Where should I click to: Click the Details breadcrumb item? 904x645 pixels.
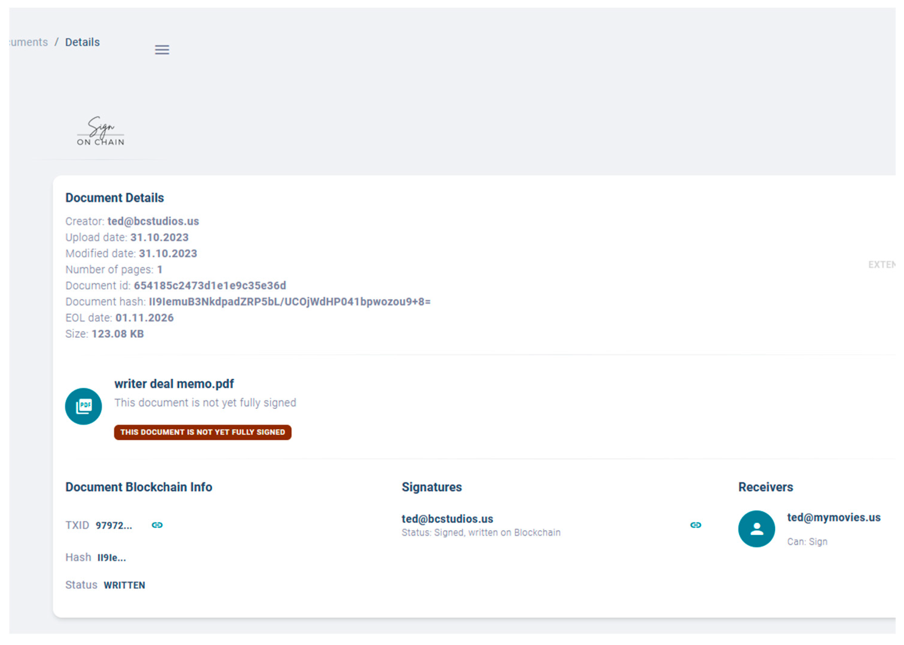pos(82,42)
